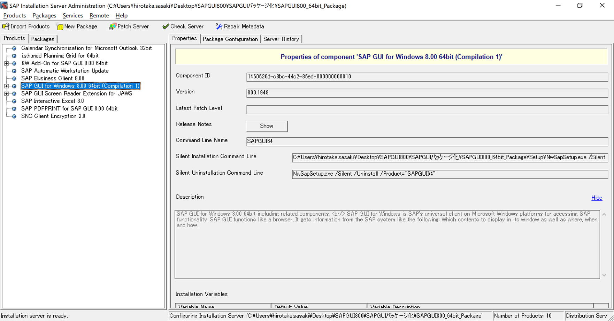Expand SAP GUI Screen Reader Extension for JAWS

[6, 94]
